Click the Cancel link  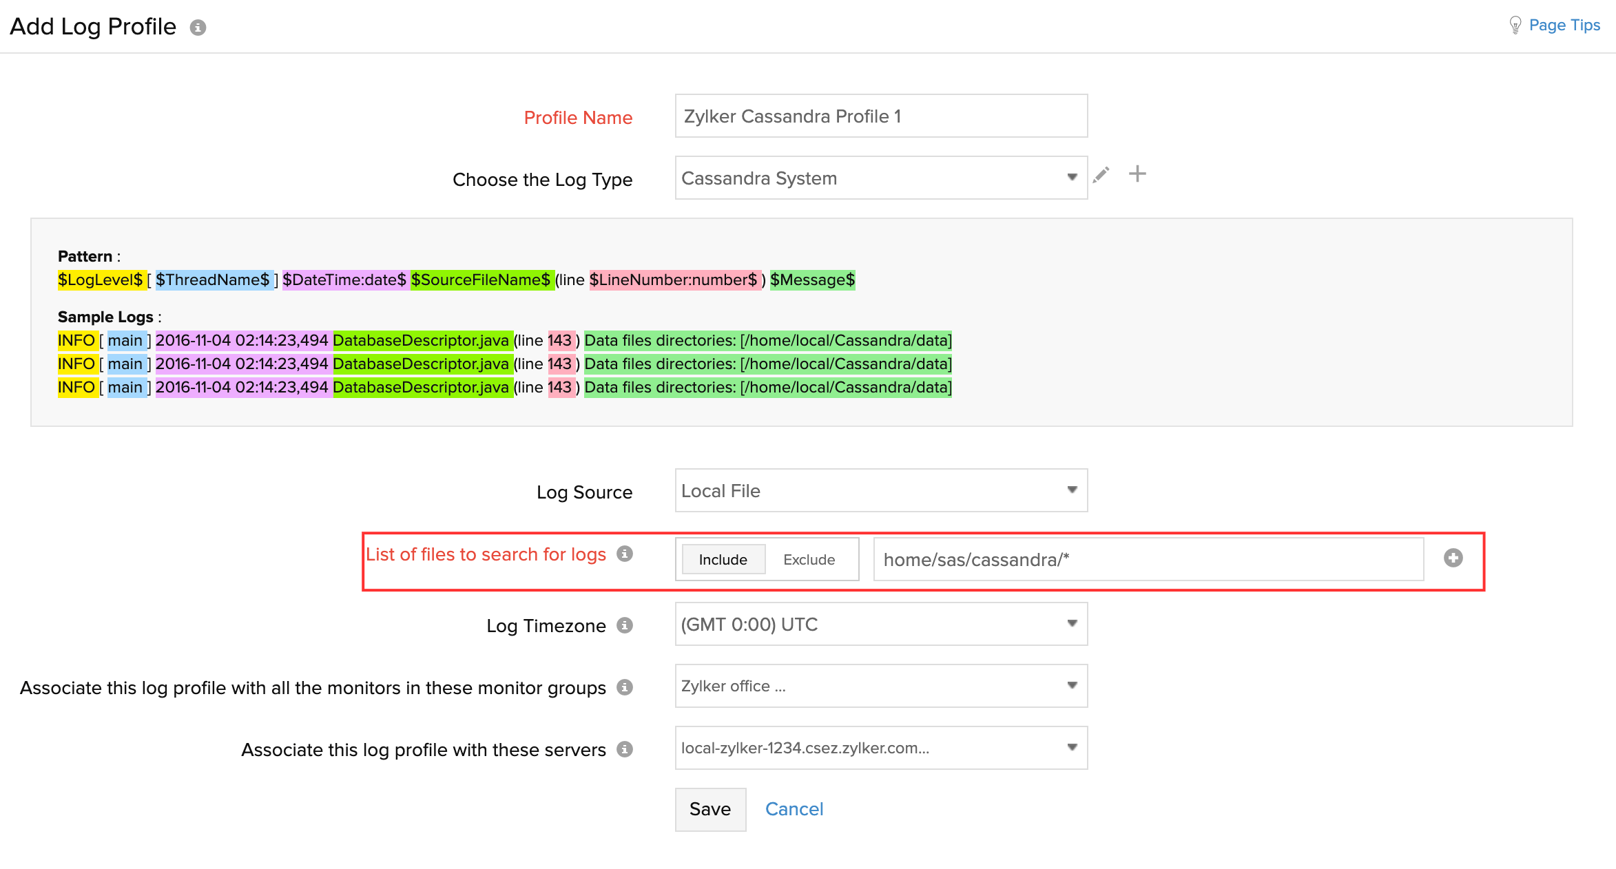tap(794, 809)
